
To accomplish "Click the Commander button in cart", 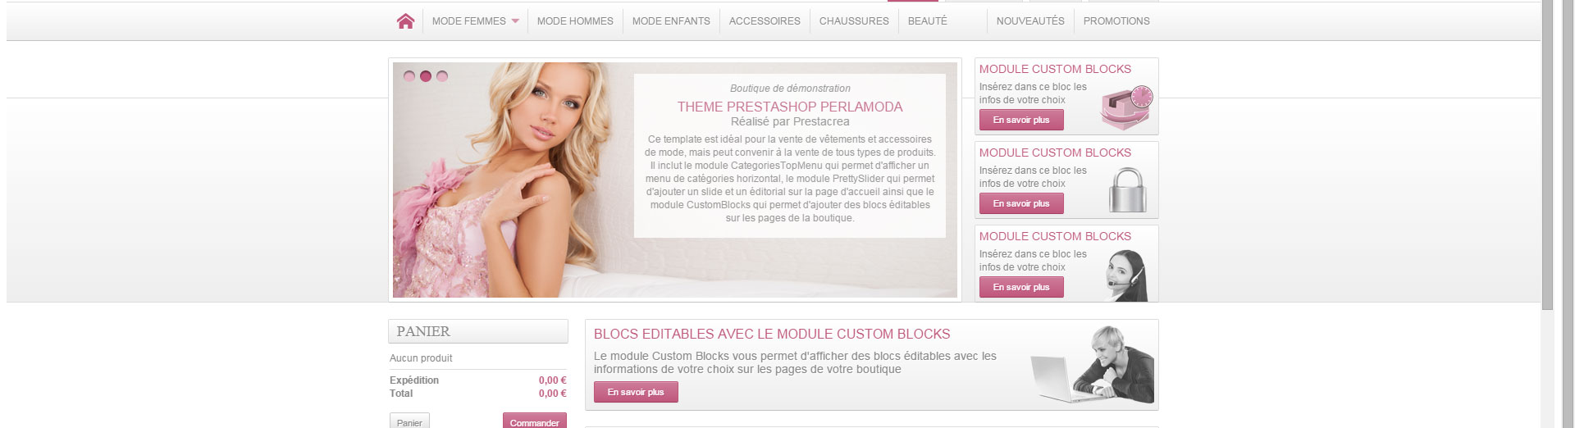I will tap(535, 421).
